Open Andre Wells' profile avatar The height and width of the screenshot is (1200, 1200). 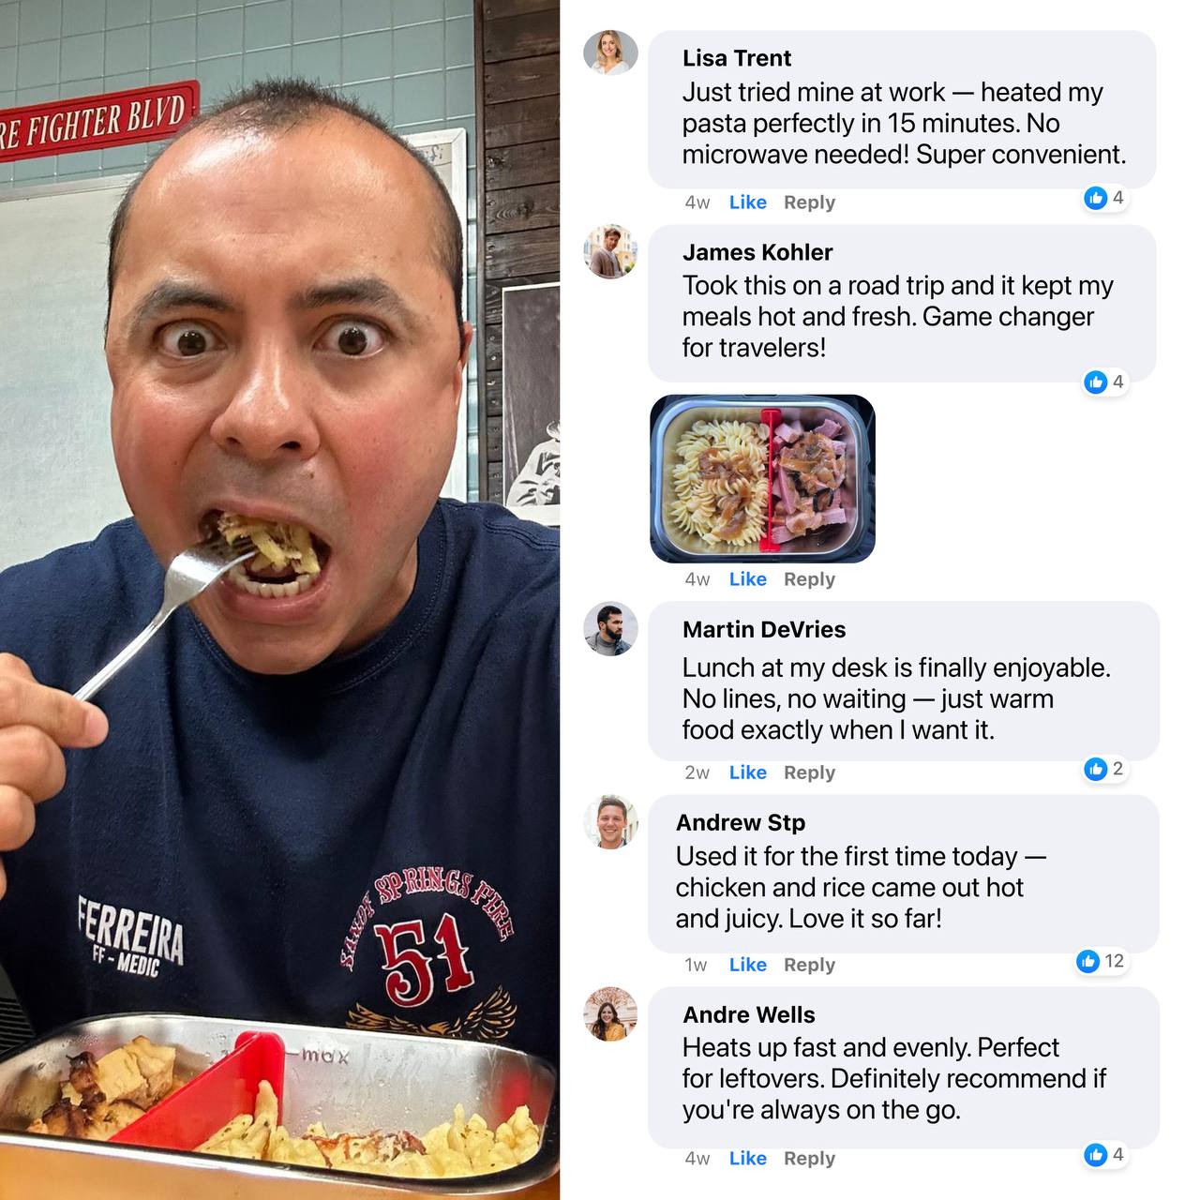pos(610,1013)
